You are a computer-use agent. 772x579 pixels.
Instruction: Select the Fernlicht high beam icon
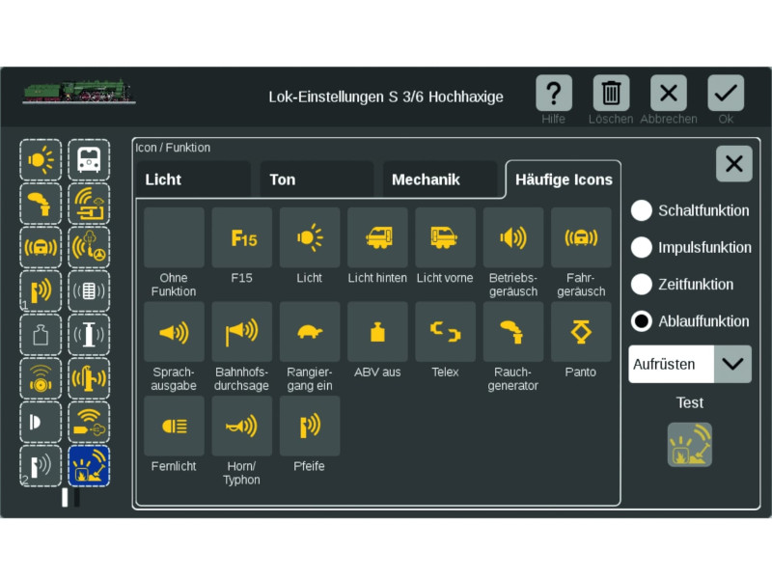pos(174,426)
